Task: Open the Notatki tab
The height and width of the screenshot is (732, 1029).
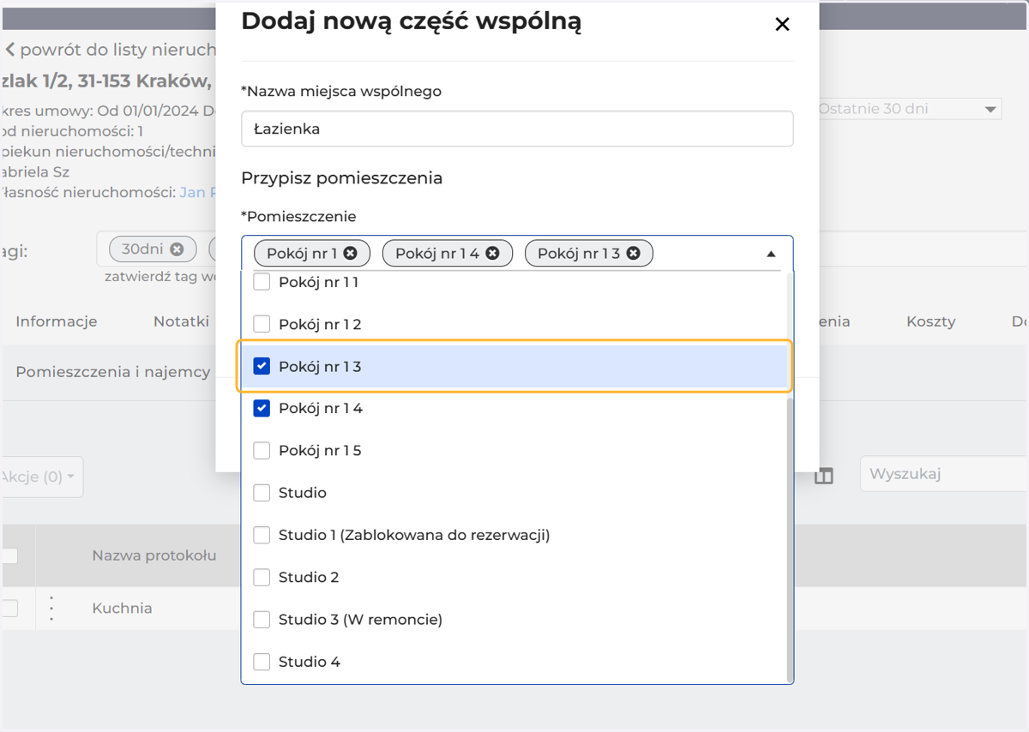Action: [181, 321]
